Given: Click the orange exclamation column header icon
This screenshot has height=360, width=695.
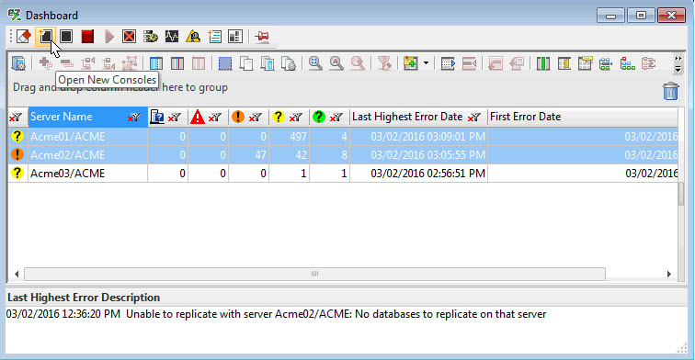Looking at the screenshot, I should click(x=238, y=117).
